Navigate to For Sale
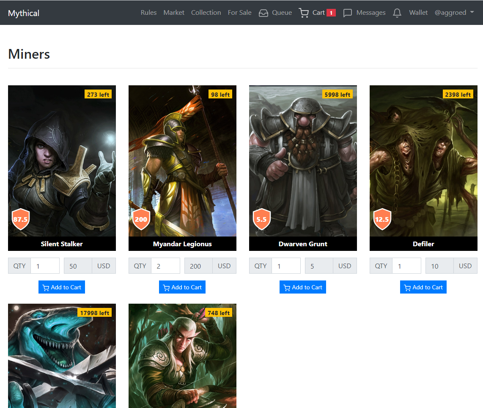483x408 pixels. (x=240, y=13)
